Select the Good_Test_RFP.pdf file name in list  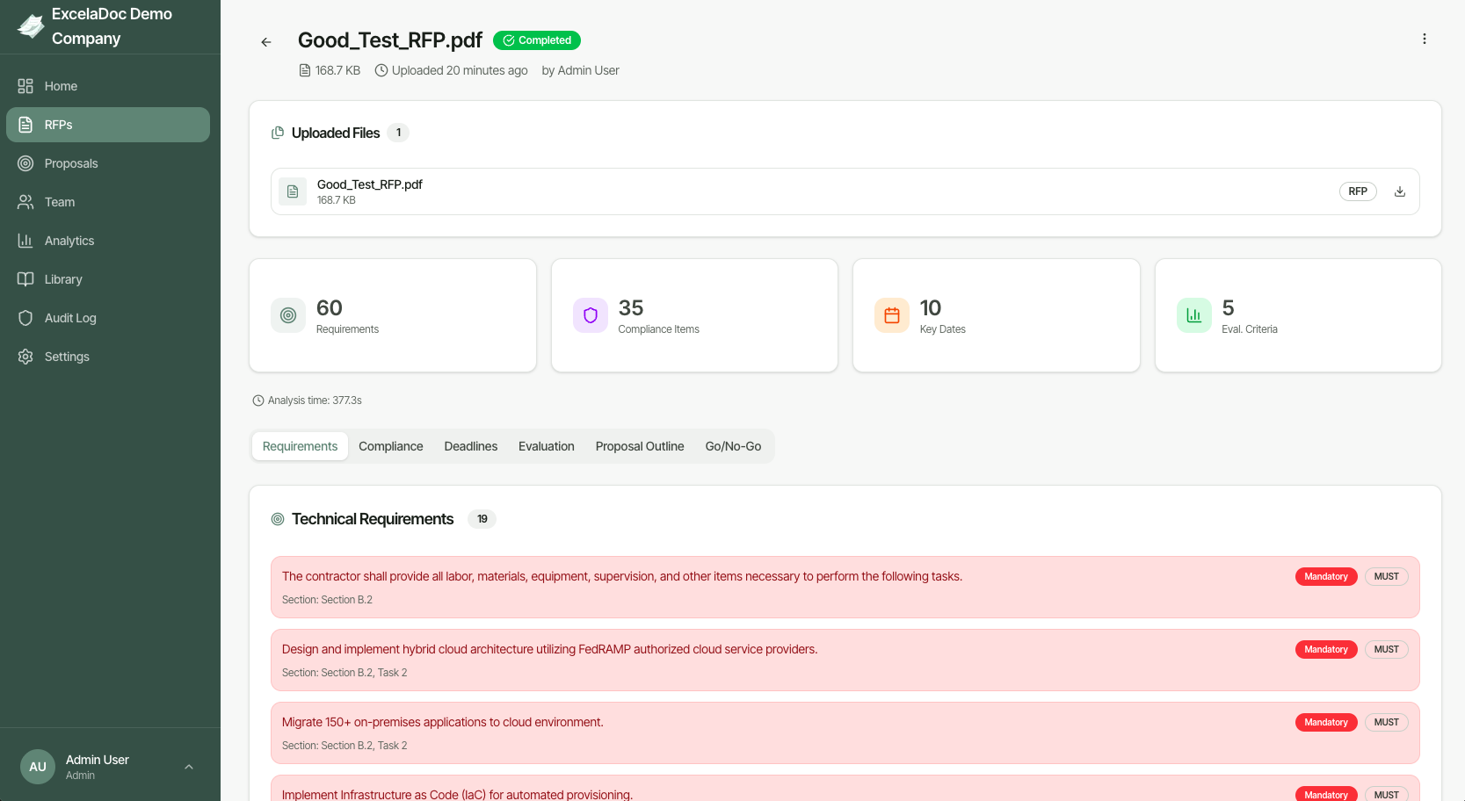370,184
